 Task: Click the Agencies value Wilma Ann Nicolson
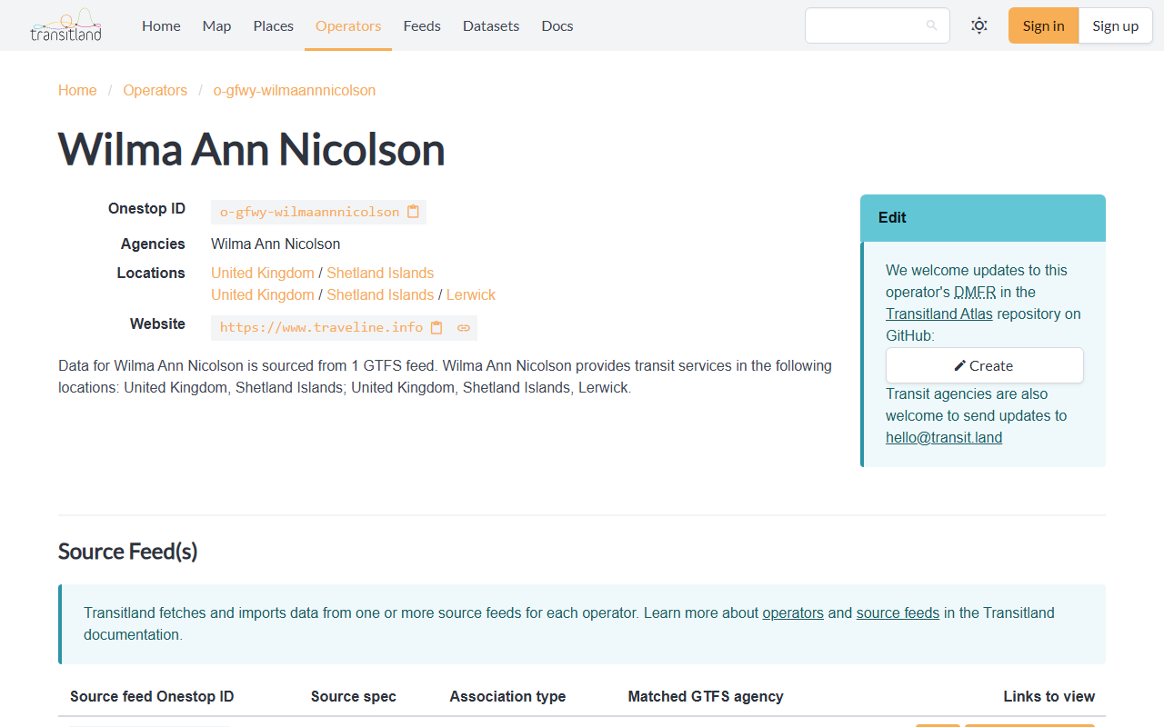pyautogui.click(x=276, y=244)
